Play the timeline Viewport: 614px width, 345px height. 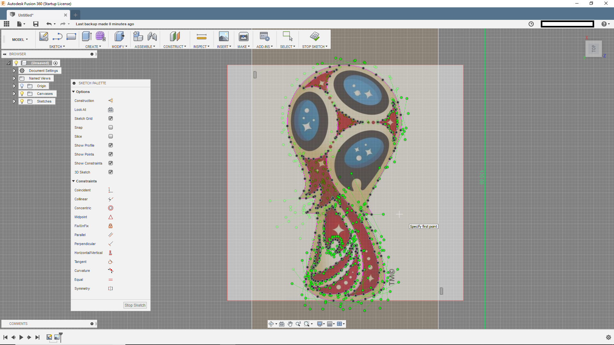(x=21, y=337)
